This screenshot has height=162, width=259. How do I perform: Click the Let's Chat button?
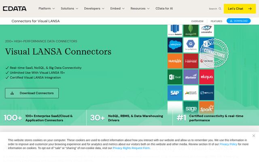coord(240,9)
